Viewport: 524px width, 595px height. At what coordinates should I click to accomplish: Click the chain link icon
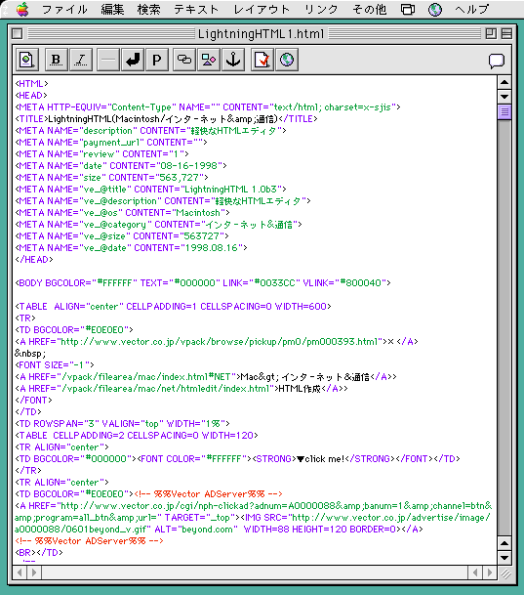point(184,60)
